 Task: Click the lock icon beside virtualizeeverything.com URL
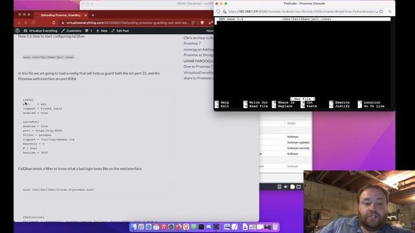pyautogui.click(x=63, y=23)
